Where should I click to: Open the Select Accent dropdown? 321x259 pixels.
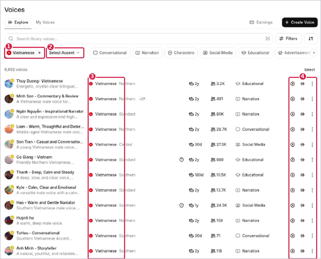point(65,53)
